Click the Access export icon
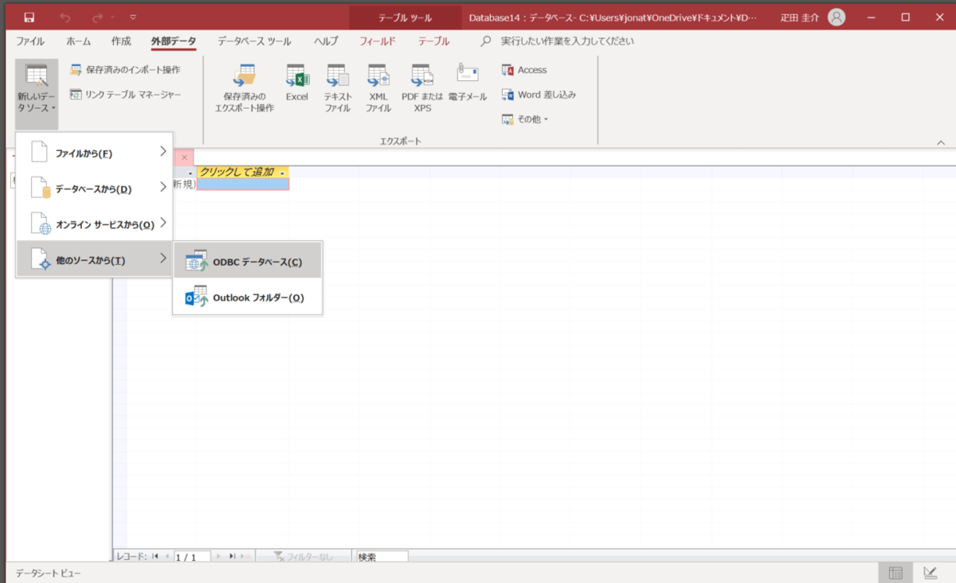 524,70
